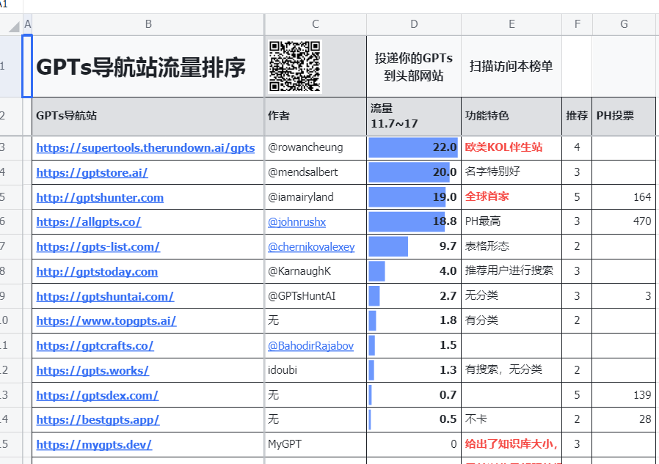Open the allgpts.co link
Viewport: 659px width, 464px height.
[88, 222]
